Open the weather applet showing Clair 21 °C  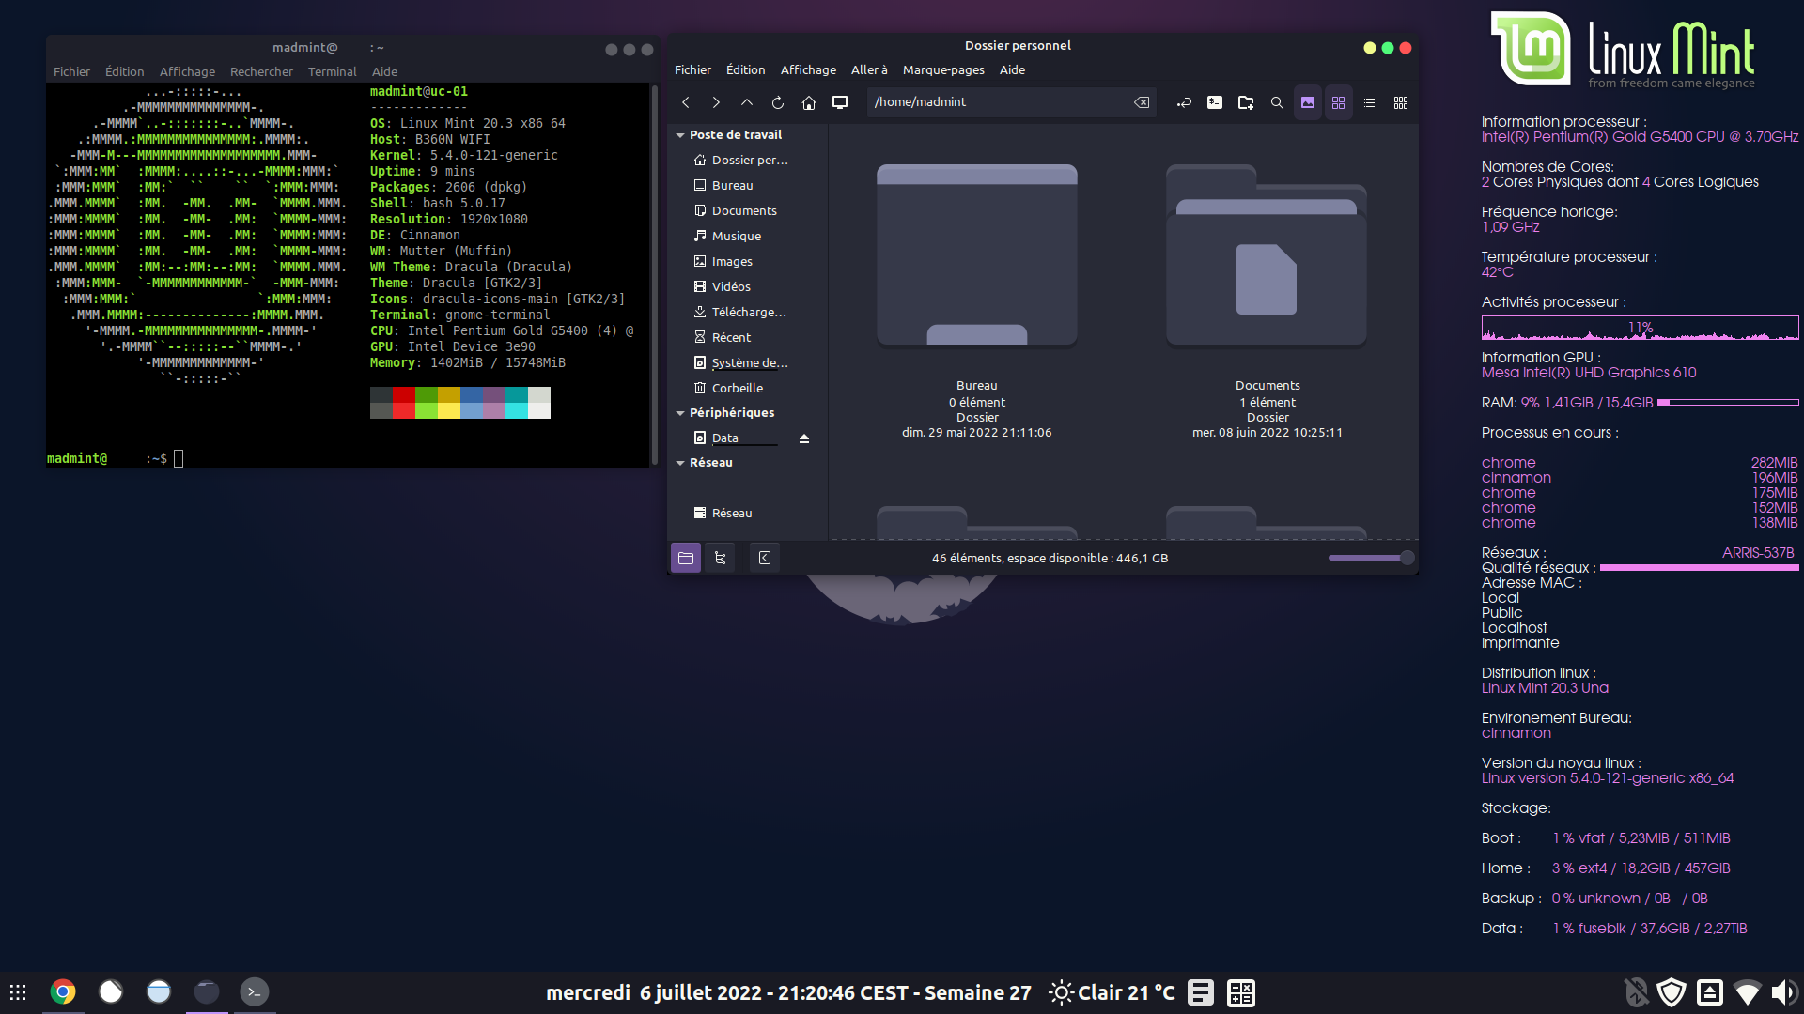1112,992
